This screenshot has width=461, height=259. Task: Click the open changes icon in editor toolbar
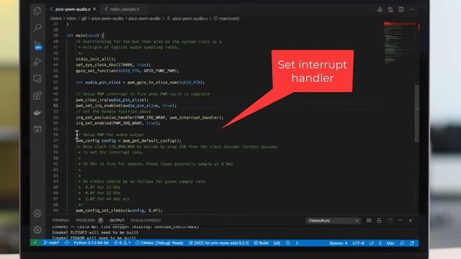(390, 9)
